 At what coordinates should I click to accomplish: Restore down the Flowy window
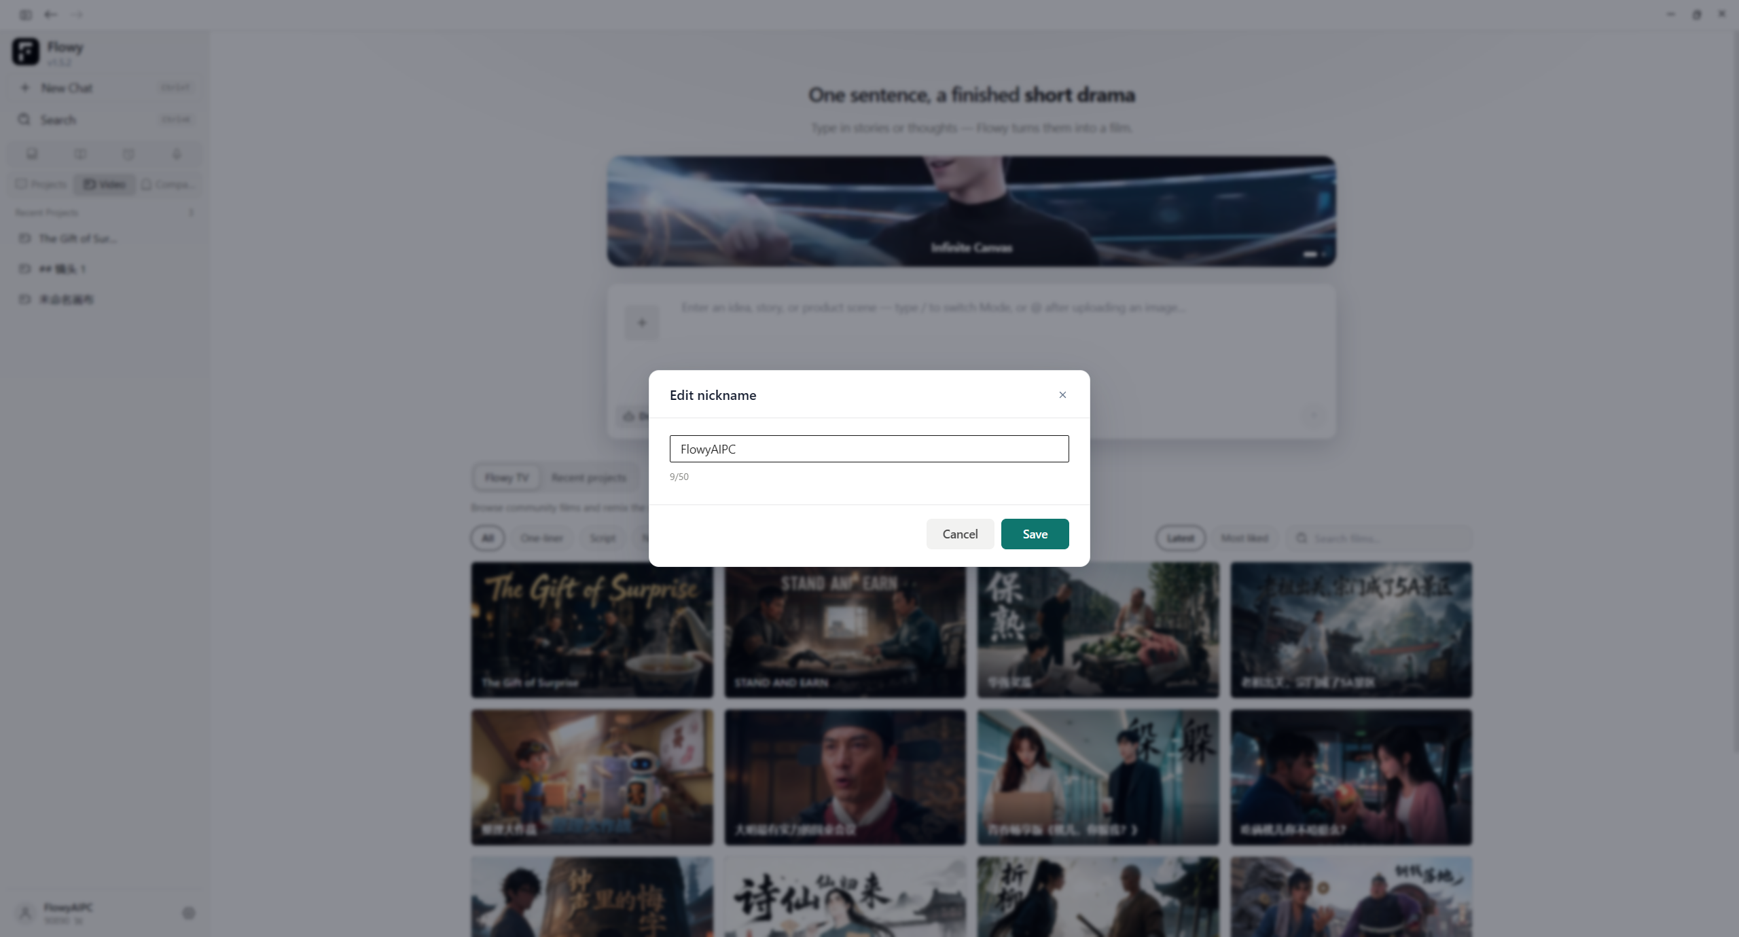[1697, 14]
